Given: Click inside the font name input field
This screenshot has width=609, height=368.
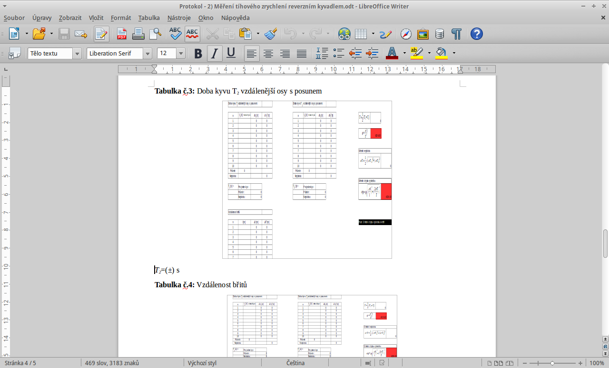Looking at the screenshot, I should (115, 54).
